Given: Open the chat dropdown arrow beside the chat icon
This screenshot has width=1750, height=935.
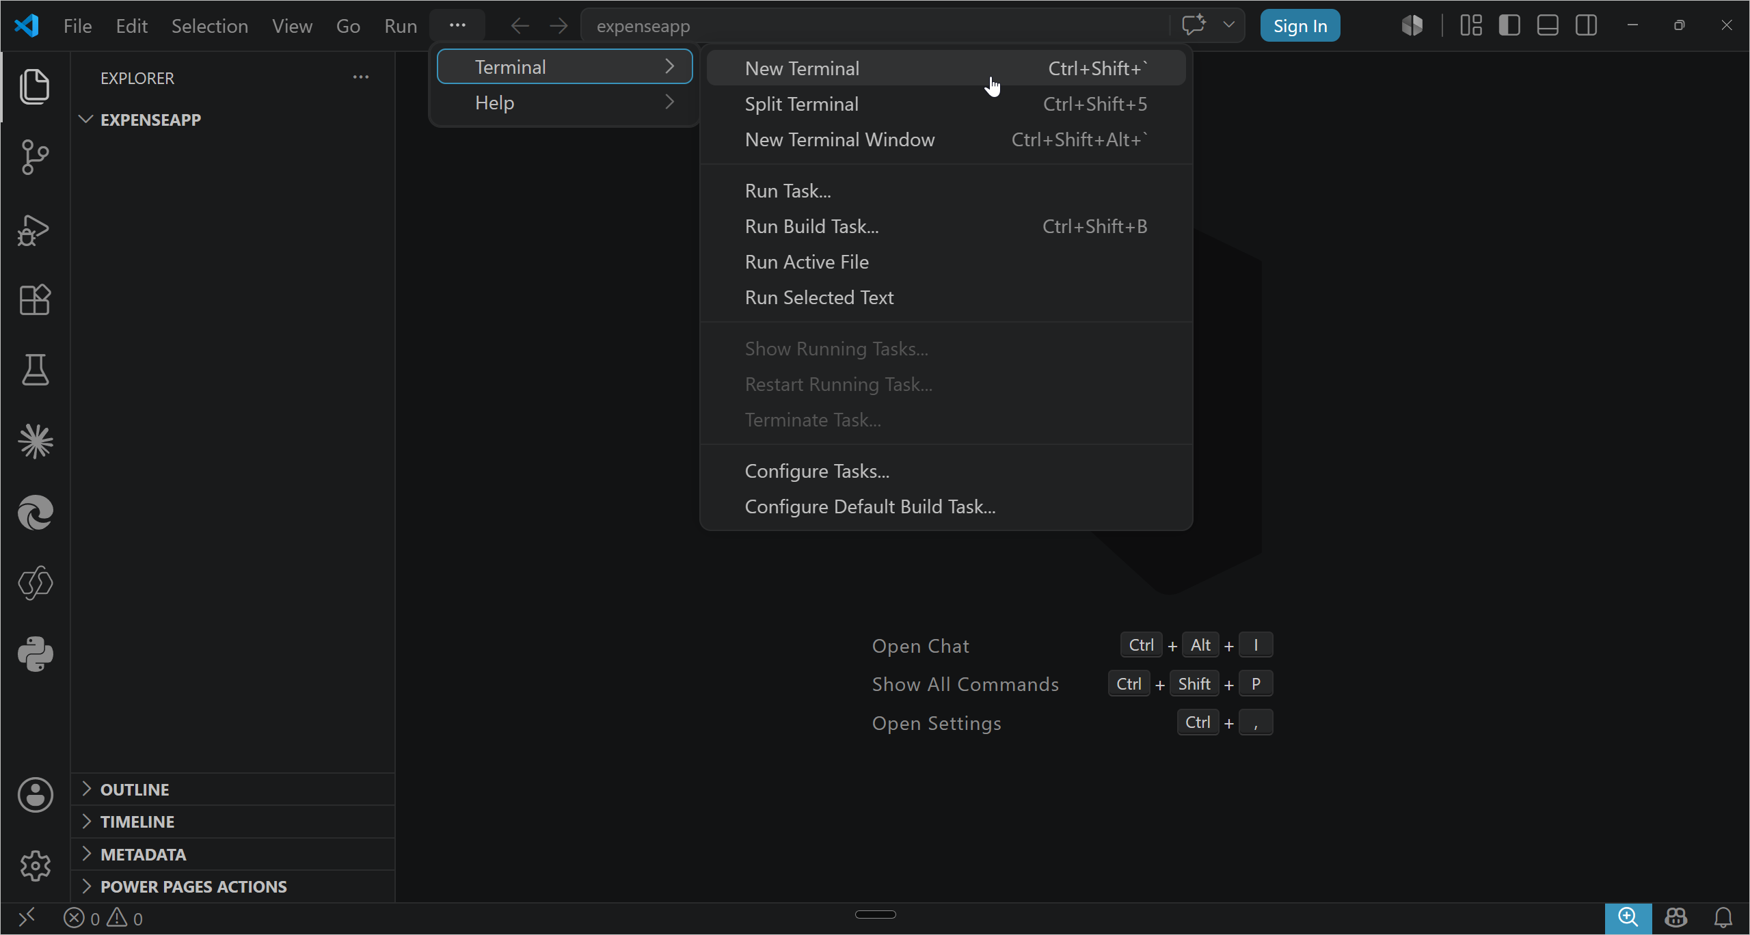Looking at the screenshot, I should [x=1229, y=25].
